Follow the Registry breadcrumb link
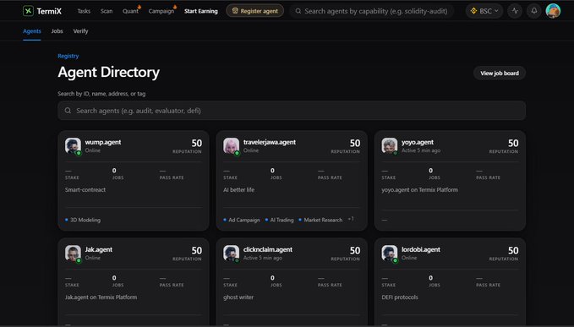Screen dimensions: 574x327 tap(68, 56)
